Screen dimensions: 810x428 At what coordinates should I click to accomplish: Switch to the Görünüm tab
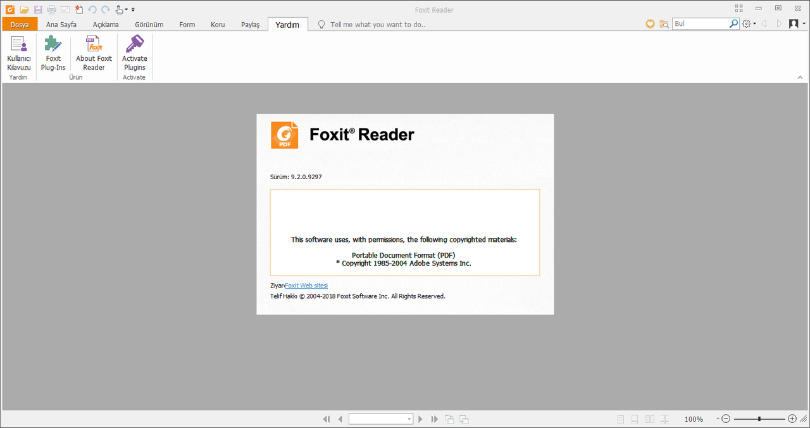click(x=149, y=25)
